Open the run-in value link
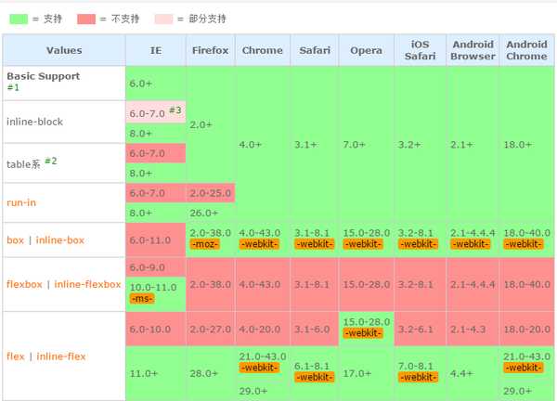Image resolution: width=557 pixels, height=401 pixels. pos(21,202)
